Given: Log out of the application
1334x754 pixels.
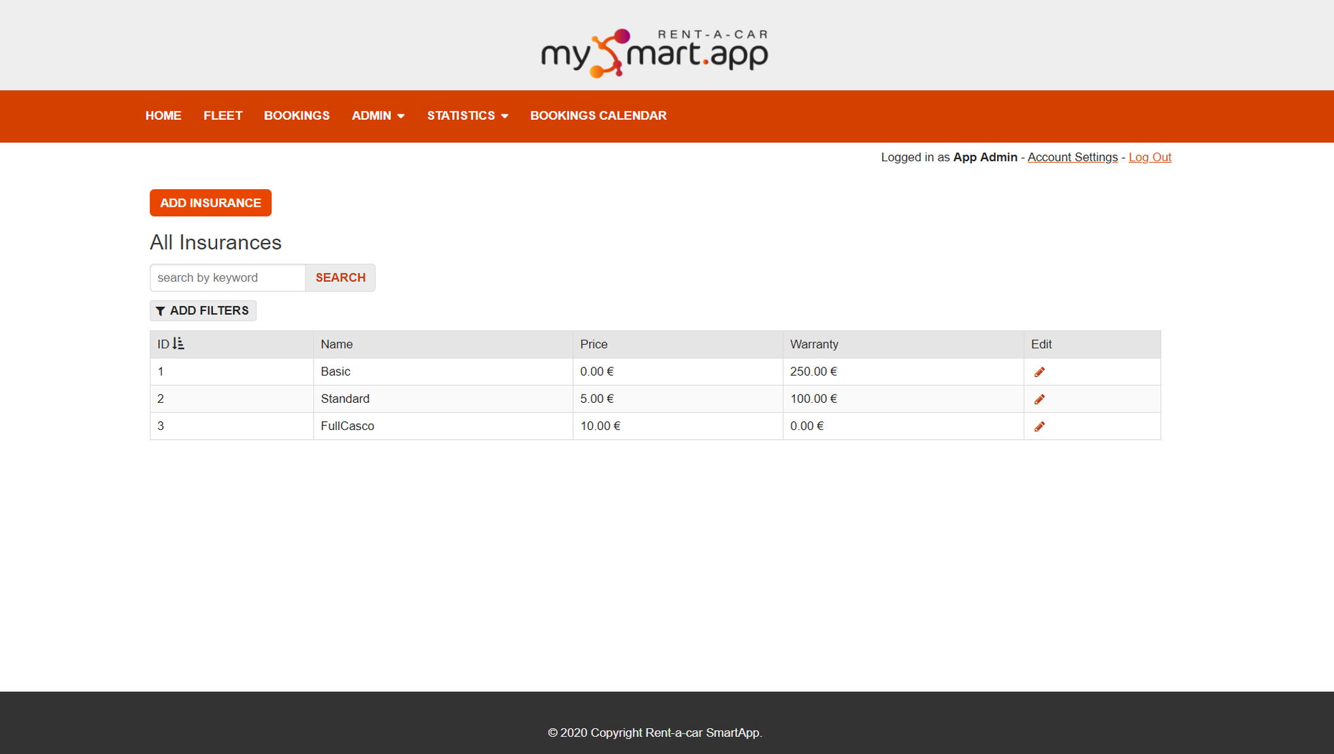Looking at the screenshot, I should (x=1150, y=157).
